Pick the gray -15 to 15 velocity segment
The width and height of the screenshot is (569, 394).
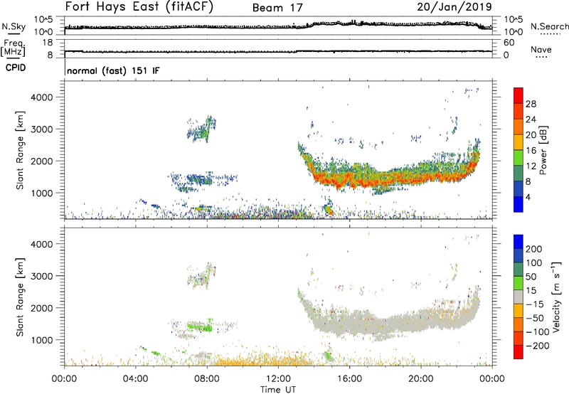(x=519, y=297)
